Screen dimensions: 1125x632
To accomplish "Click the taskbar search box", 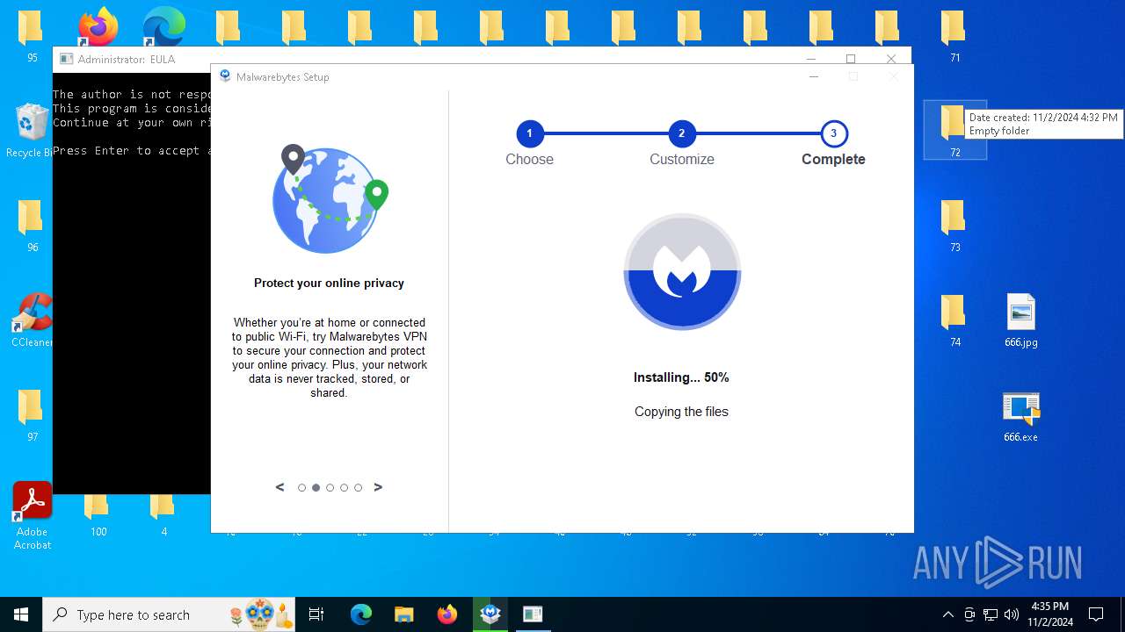I will [168, 614].
